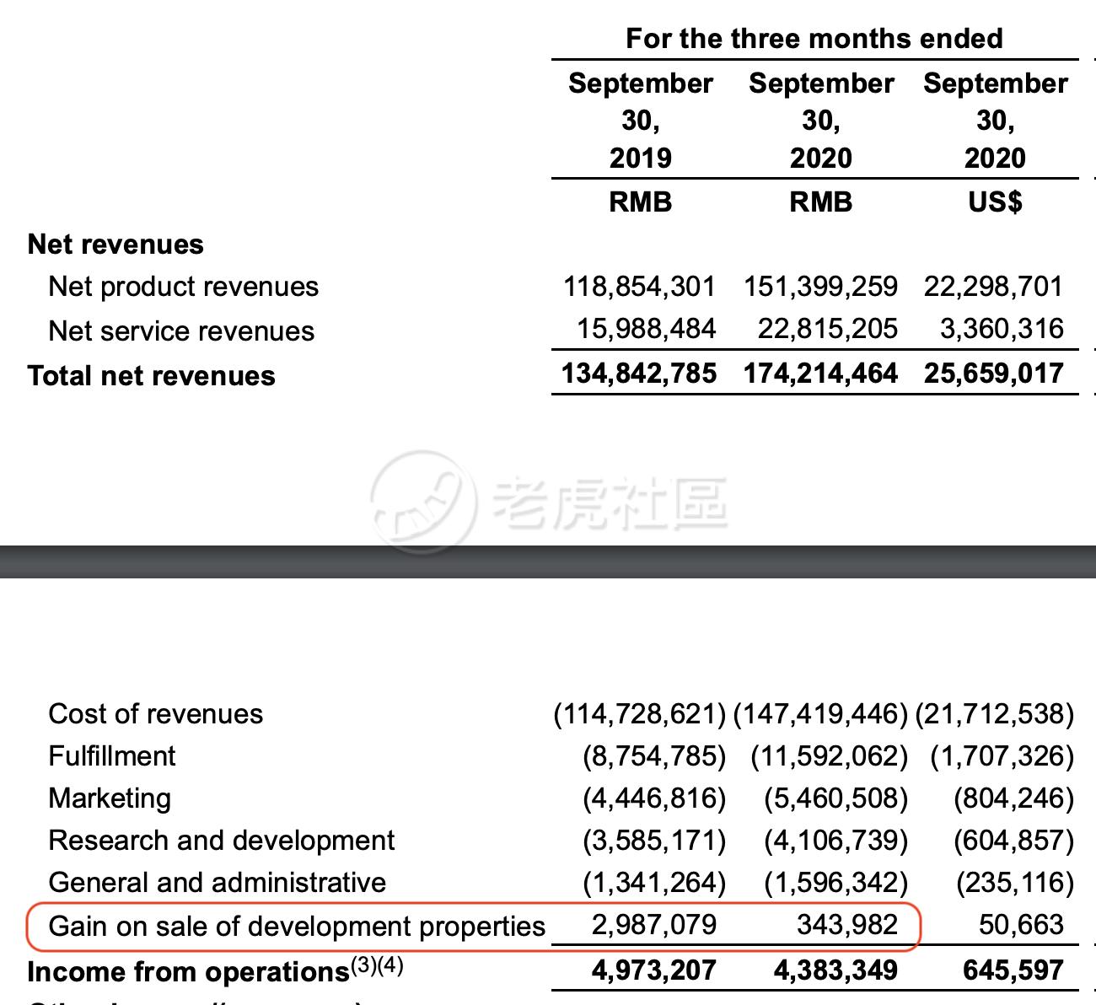Select the 'Income from operations' row label
Image resolution: width=1096 pixels, height=1005 pixels.
pos(216,970)
